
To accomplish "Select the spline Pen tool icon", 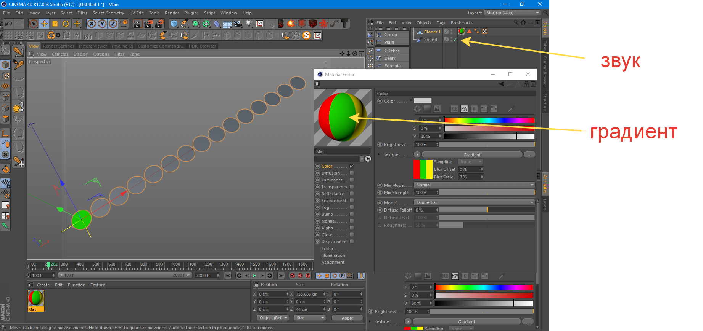I will pos(185,24).
